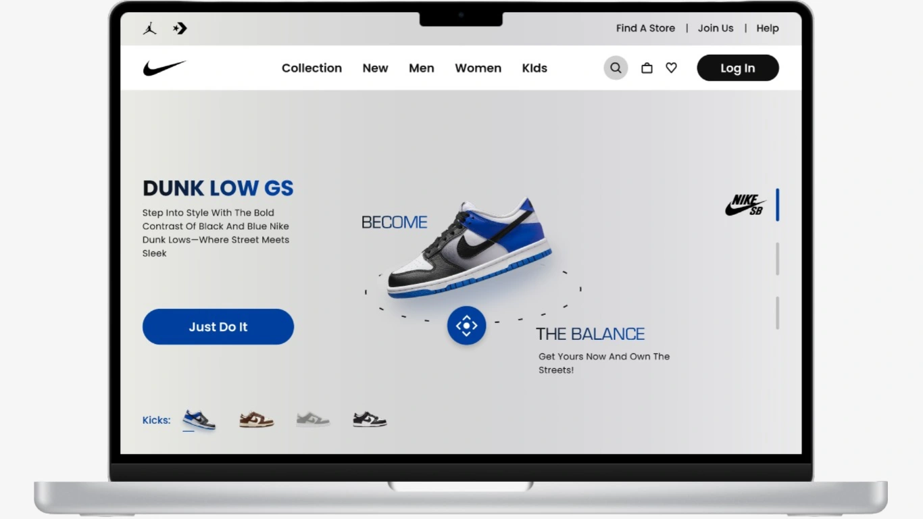Click the Log In button

tap(738, 68)
